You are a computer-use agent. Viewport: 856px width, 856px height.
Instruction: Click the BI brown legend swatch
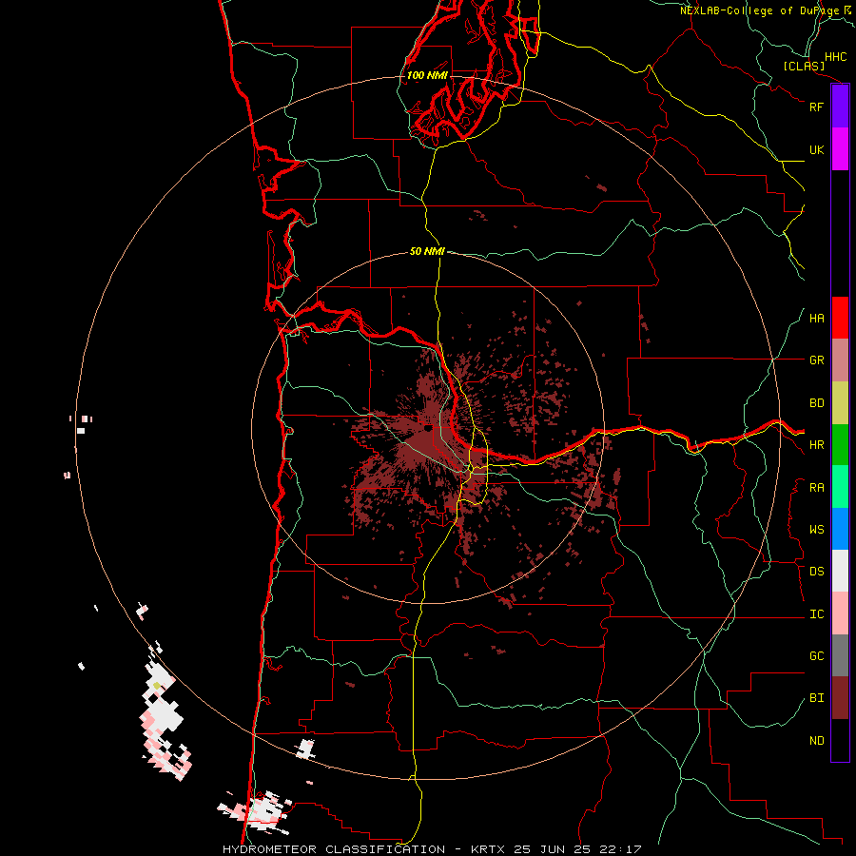840,698
